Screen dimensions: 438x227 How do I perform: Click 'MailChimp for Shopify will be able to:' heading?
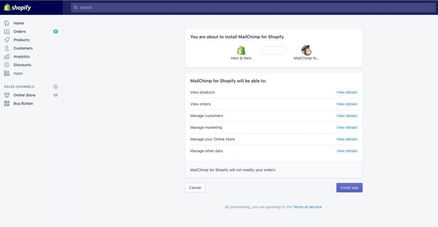click(x=228, y=81)
